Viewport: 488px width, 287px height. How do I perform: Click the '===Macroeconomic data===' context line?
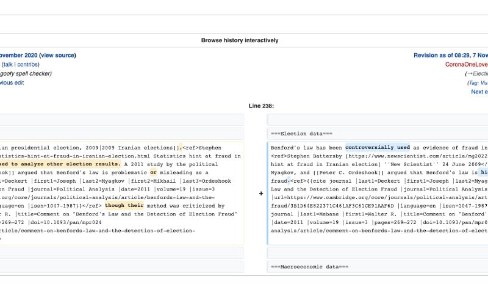tap(309, 267)
